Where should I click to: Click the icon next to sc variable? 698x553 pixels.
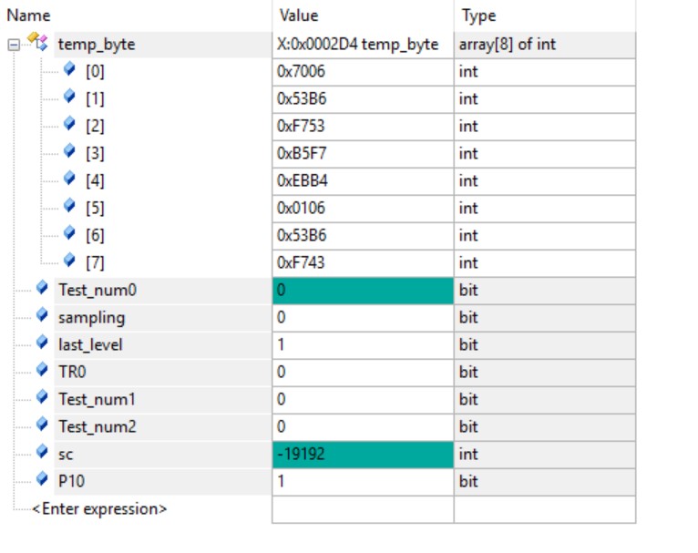(42, 453)
